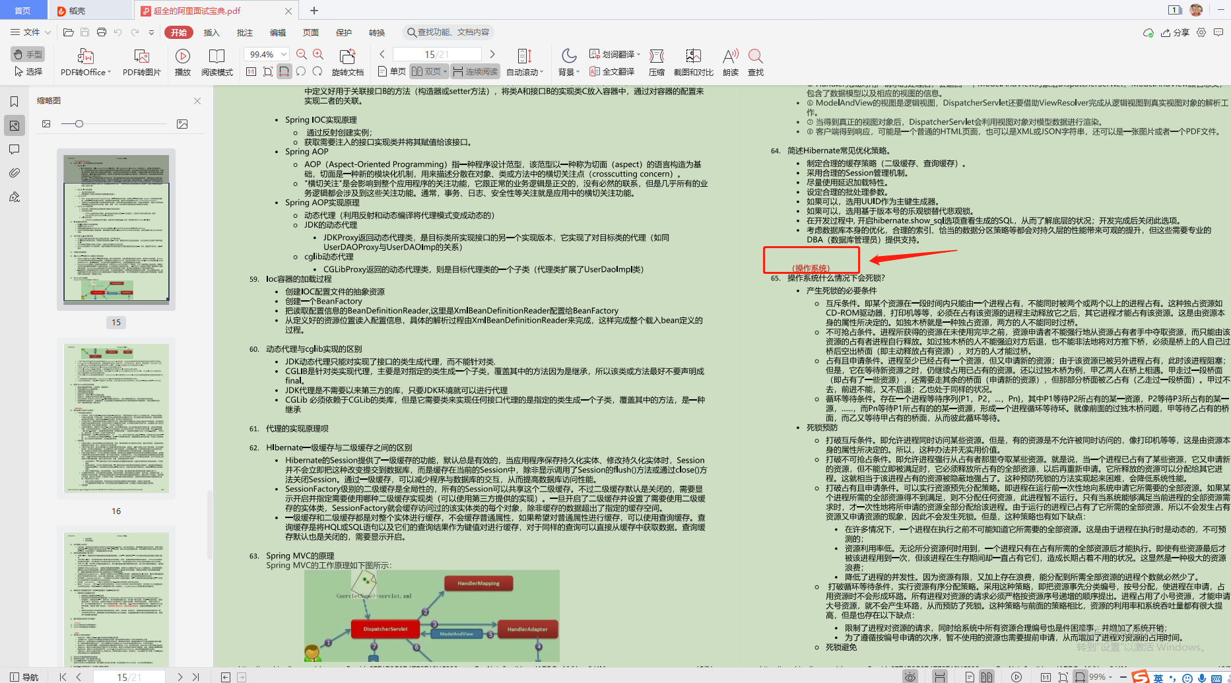Start 播放 slideshow playback
1231x683 pixels.
(x=183, y=63)
